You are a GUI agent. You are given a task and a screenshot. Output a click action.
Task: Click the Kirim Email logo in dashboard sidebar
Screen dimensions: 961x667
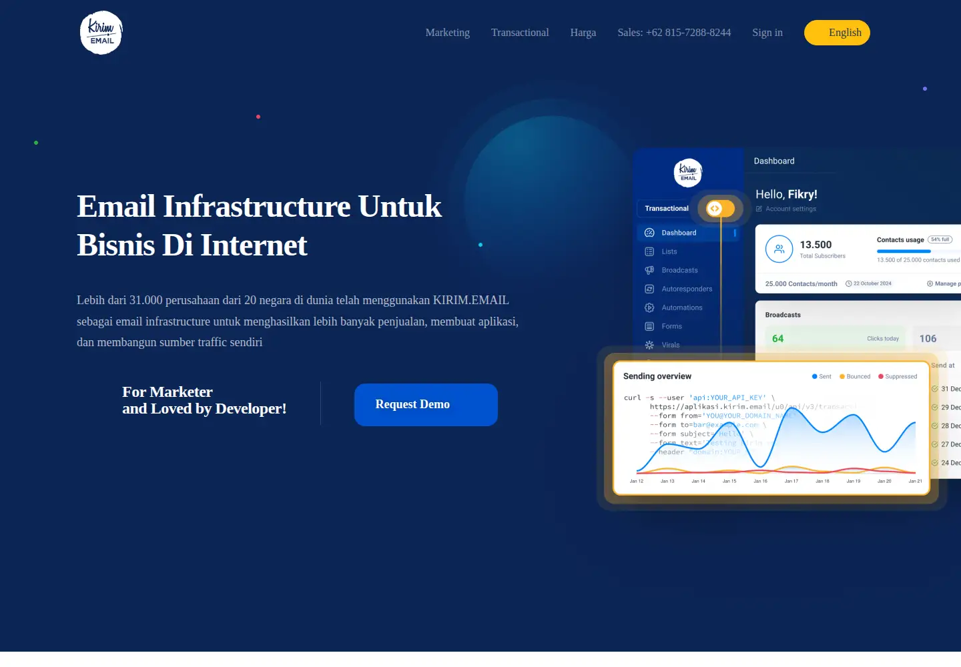point(688,173)
